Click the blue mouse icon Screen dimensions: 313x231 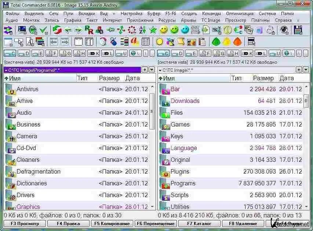(x=113, y=42)
